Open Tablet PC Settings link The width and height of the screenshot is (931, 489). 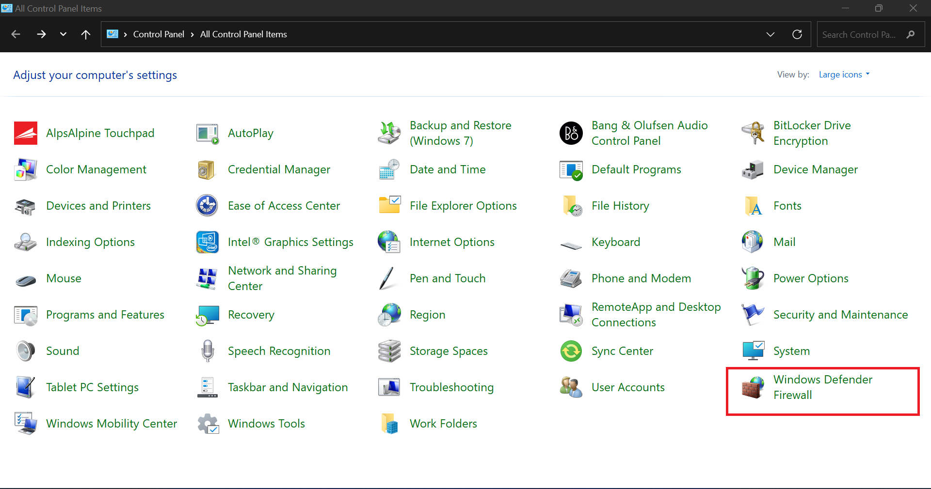click(x=92, y=387)
